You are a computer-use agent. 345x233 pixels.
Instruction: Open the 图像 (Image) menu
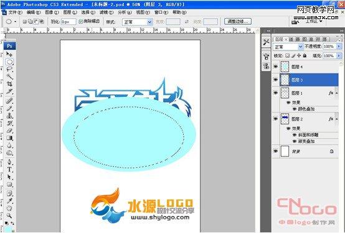tap(52, 12)
